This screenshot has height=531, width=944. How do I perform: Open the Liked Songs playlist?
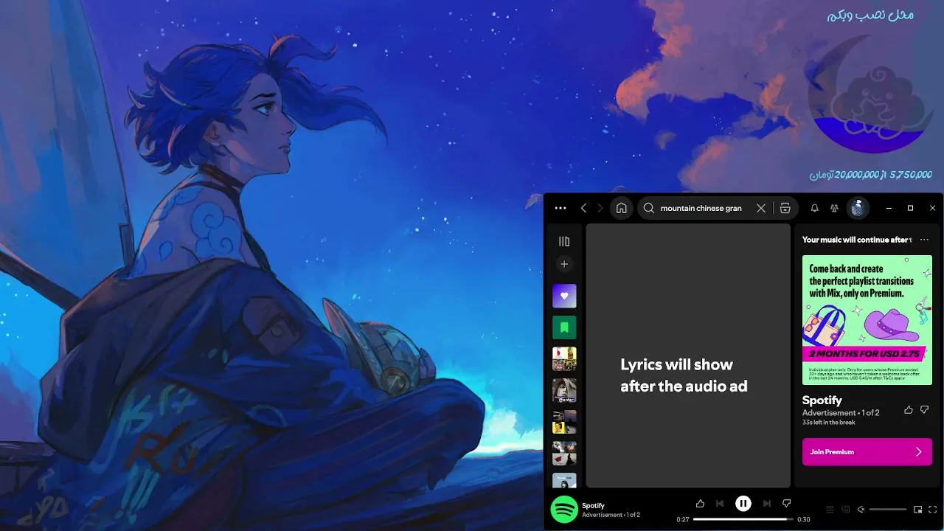pos(564,296)
